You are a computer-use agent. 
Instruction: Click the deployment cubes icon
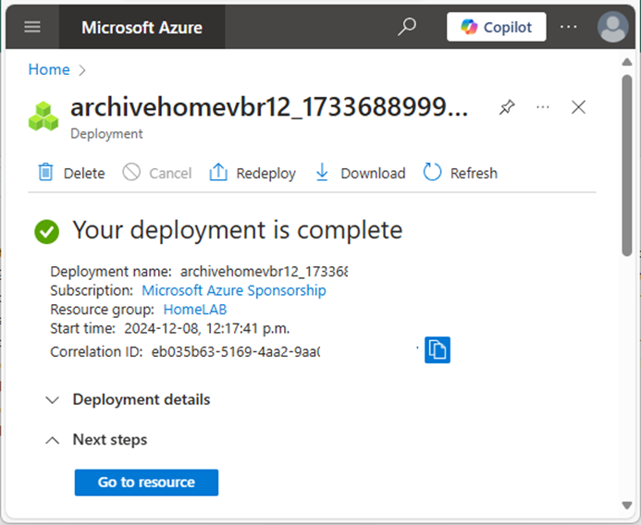pyautogui.click(x=43, y=116)
